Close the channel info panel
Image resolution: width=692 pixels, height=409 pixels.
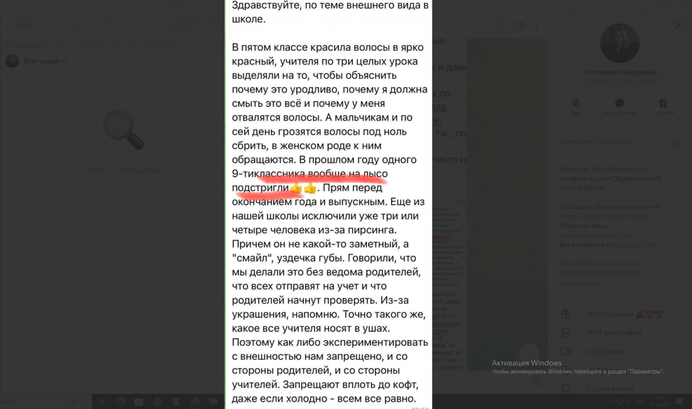(x=678, y=25)
